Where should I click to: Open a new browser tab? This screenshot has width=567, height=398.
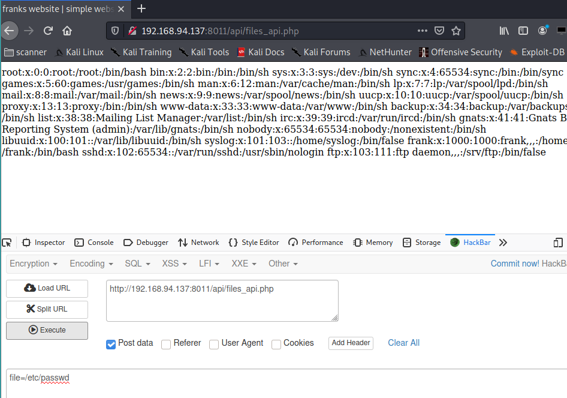[141, 8]
